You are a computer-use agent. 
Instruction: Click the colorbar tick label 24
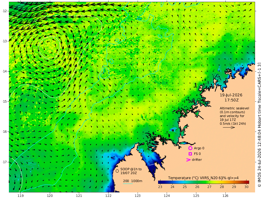(x=172, y=187)
